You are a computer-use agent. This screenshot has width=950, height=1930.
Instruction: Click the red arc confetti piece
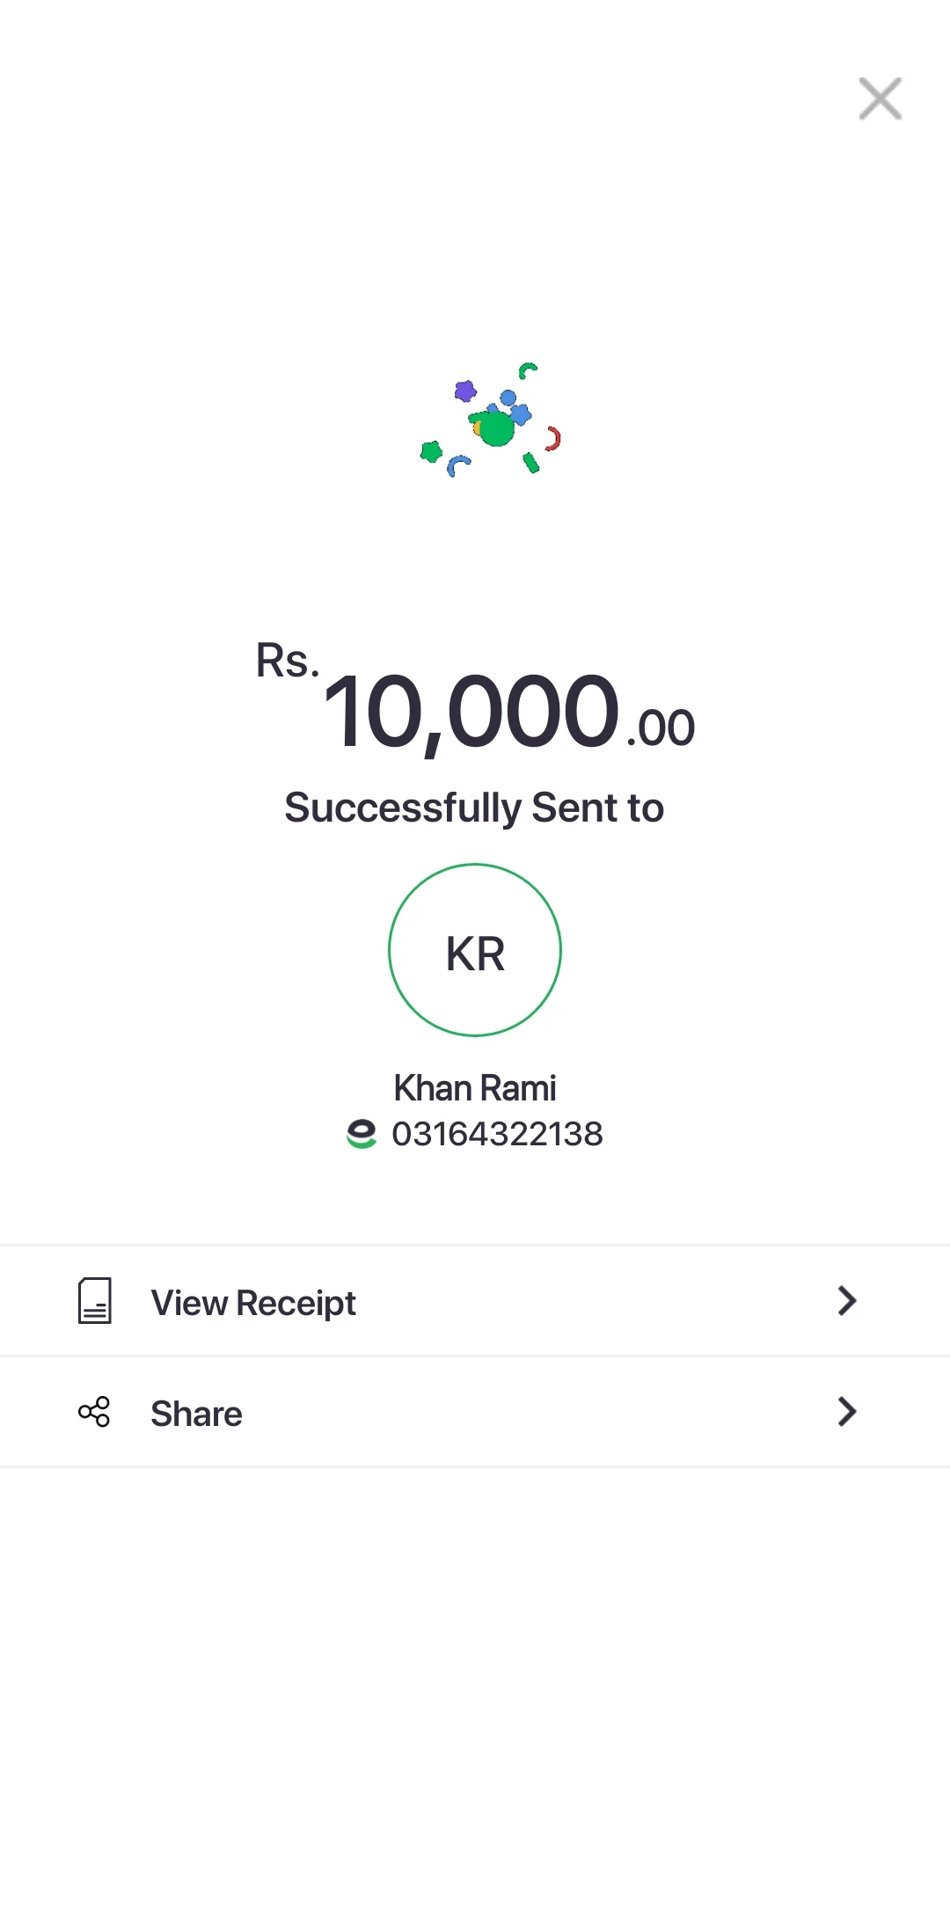(552, 438)
